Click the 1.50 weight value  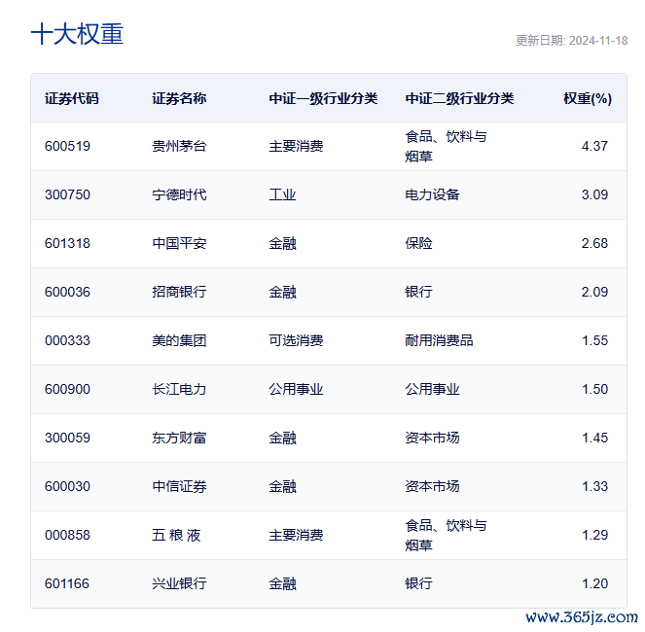pos(594,389)
